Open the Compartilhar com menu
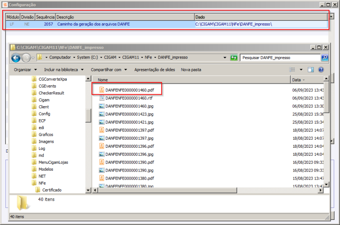The height and width of the screenshot is (225, 340). (x=109, y=70)
